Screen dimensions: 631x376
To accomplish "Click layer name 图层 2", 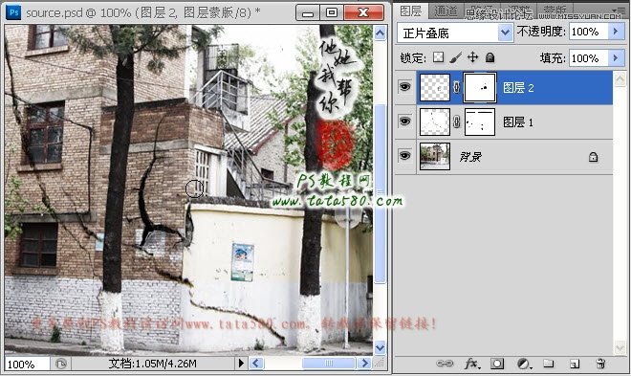I will [518, 88].
